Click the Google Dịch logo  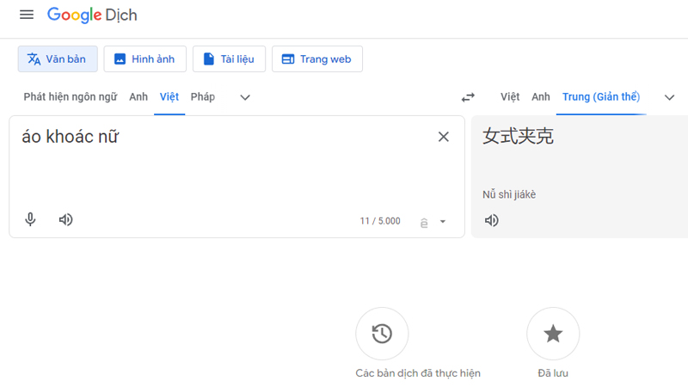click(92, 15)
